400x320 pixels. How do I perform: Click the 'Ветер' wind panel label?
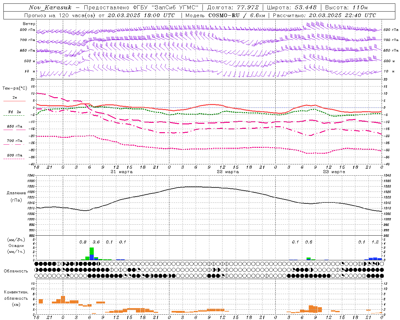pos(29,24)
